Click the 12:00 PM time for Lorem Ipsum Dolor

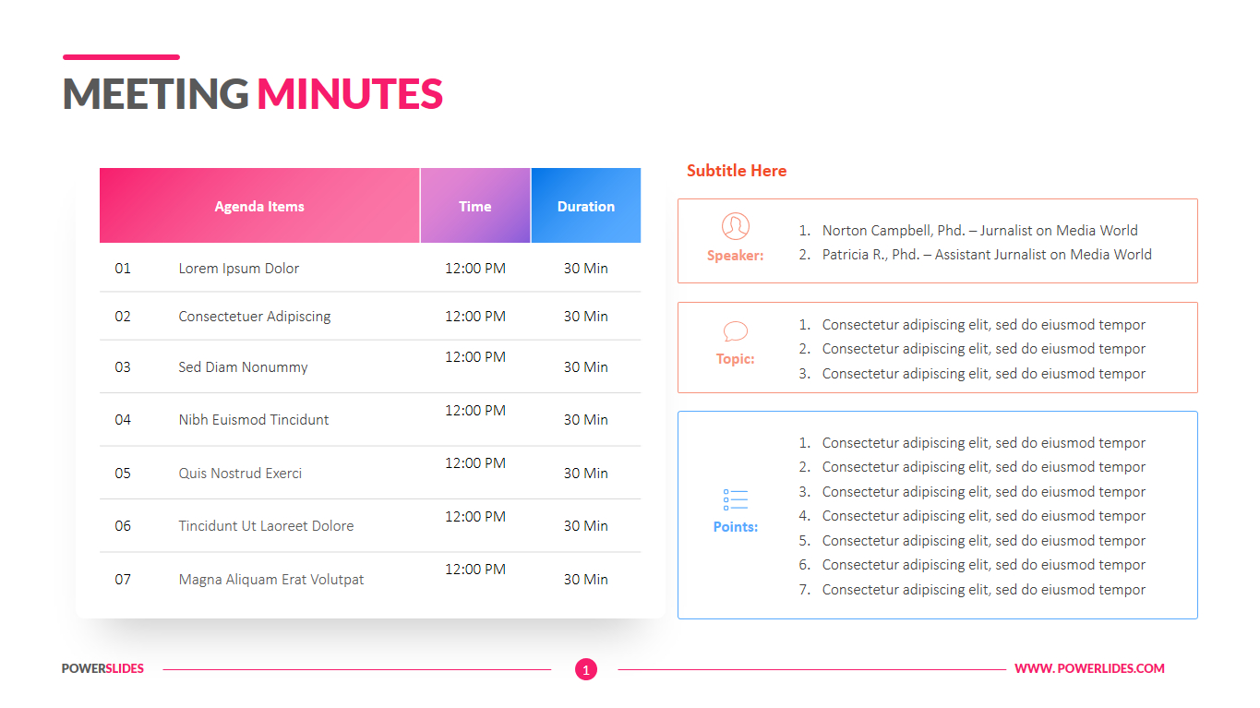click(475, 269)
